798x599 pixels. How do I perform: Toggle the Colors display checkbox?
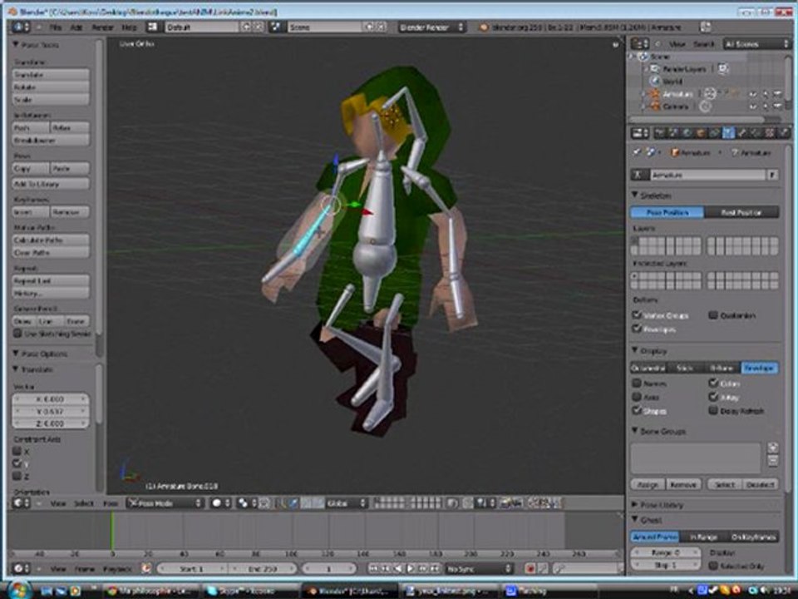coord(713,383)
